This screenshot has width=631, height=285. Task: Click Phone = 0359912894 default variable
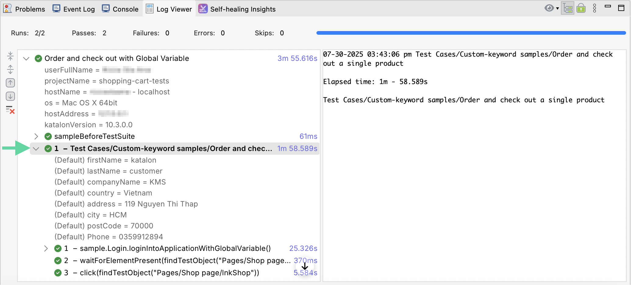(109, 237)
